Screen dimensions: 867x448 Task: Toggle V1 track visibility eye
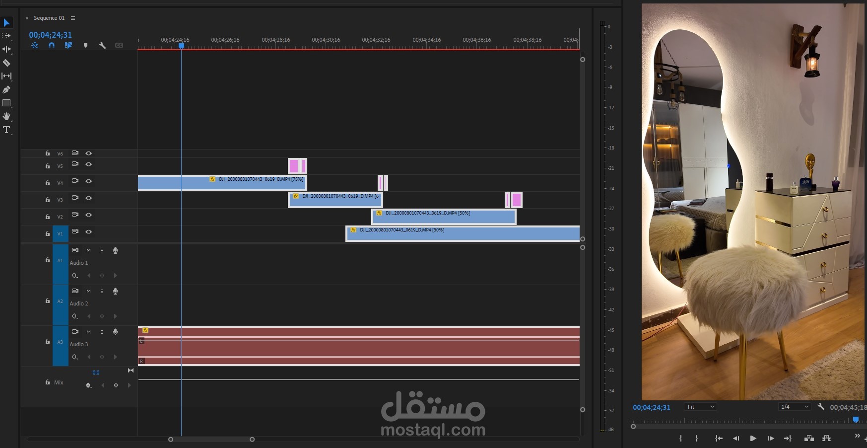click(x=88, y=232)
